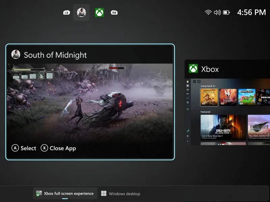Select the Xbox full screen experience tab
Viewport: 270px width, 202px height.
tap(64, 193)
